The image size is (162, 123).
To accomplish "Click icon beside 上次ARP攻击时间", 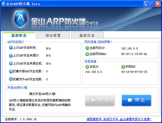I will pyautogui.click(x=11, y=48).
